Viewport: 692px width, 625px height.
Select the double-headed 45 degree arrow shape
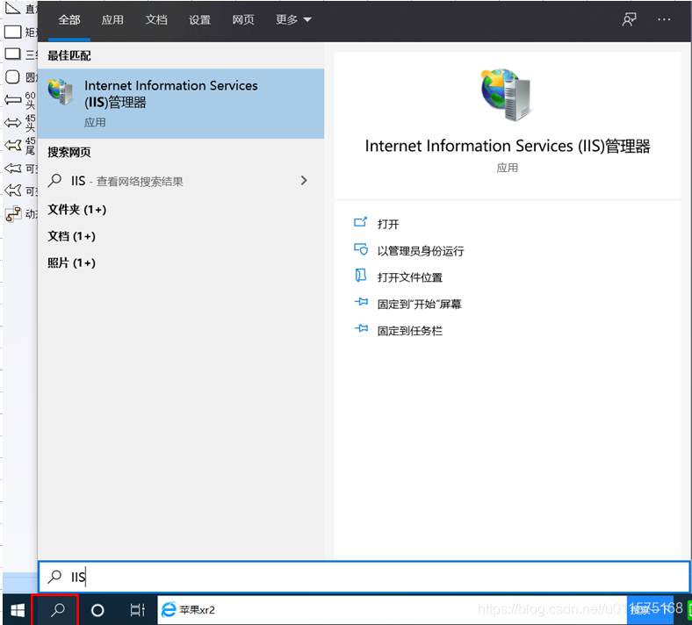point(12,123)
